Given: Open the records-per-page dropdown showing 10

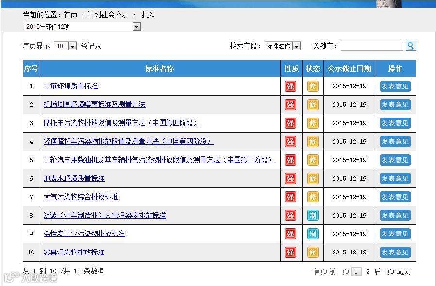Looking at the screenshot, I should 66,46.
